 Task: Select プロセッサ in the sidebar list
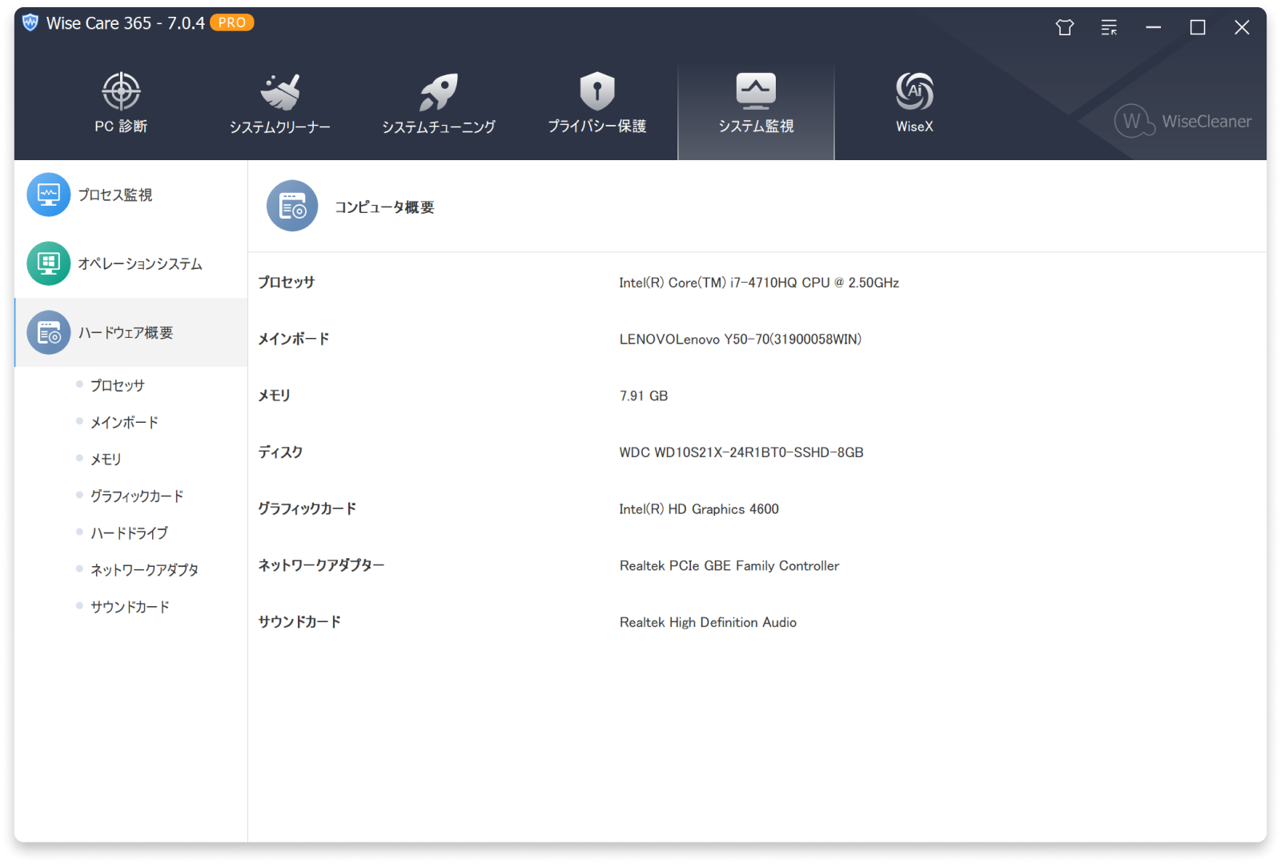coord(117,384)
